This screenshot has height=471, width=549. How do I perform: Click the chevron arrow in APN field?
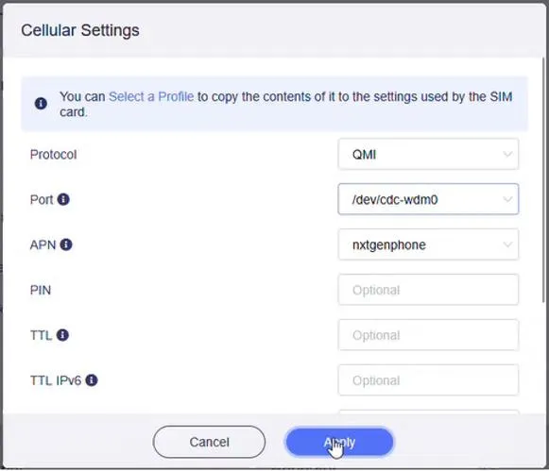click(507, 244)
